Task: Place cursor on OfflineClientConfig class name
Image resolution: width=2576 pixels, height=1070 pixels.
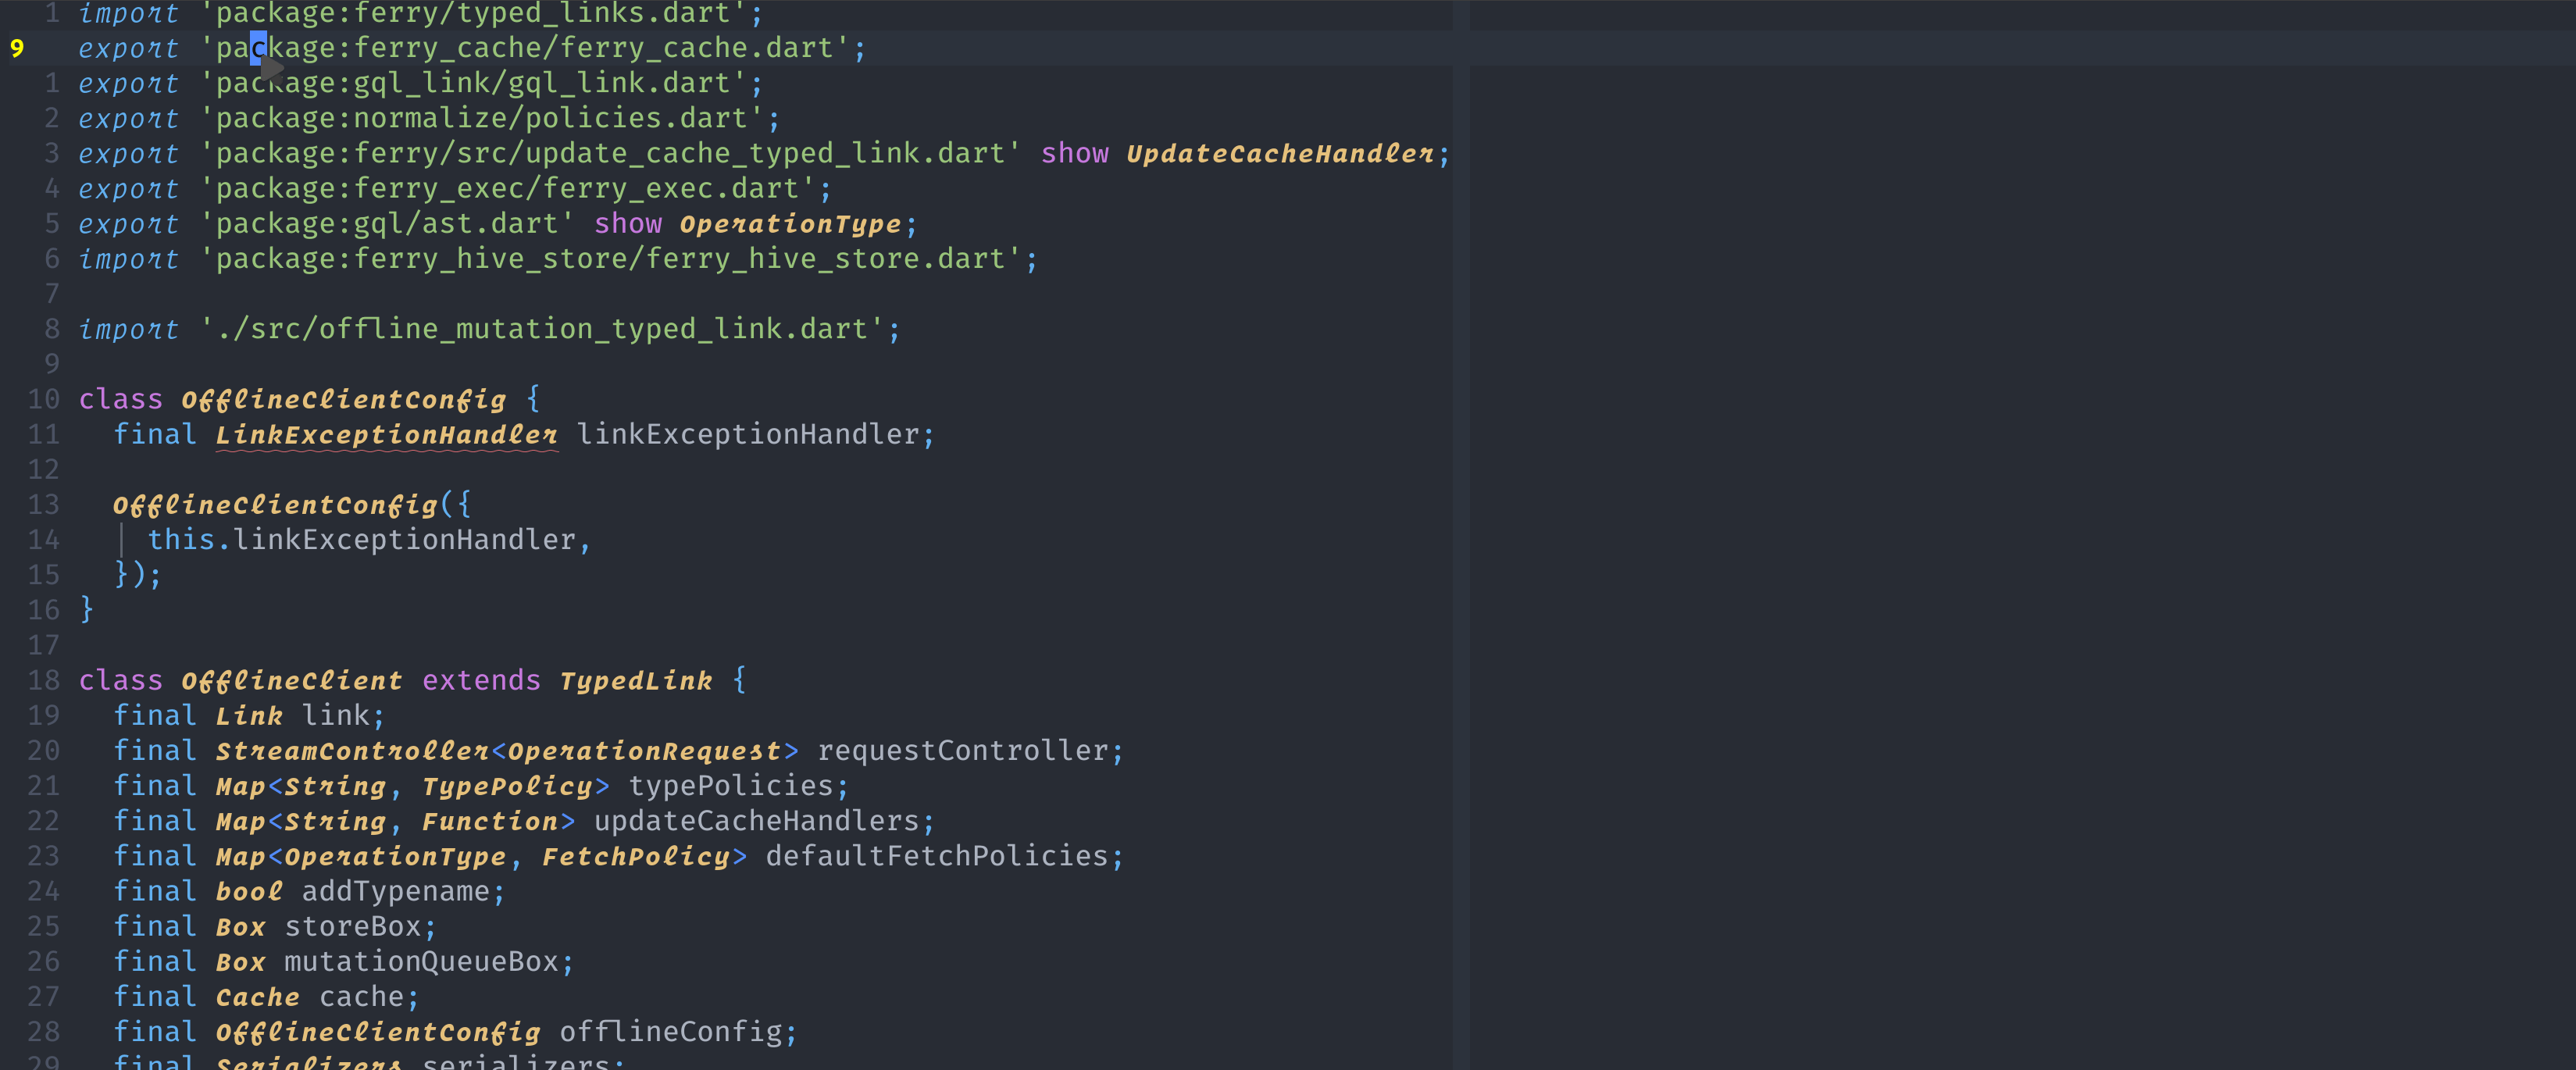Action: (343, 399)
